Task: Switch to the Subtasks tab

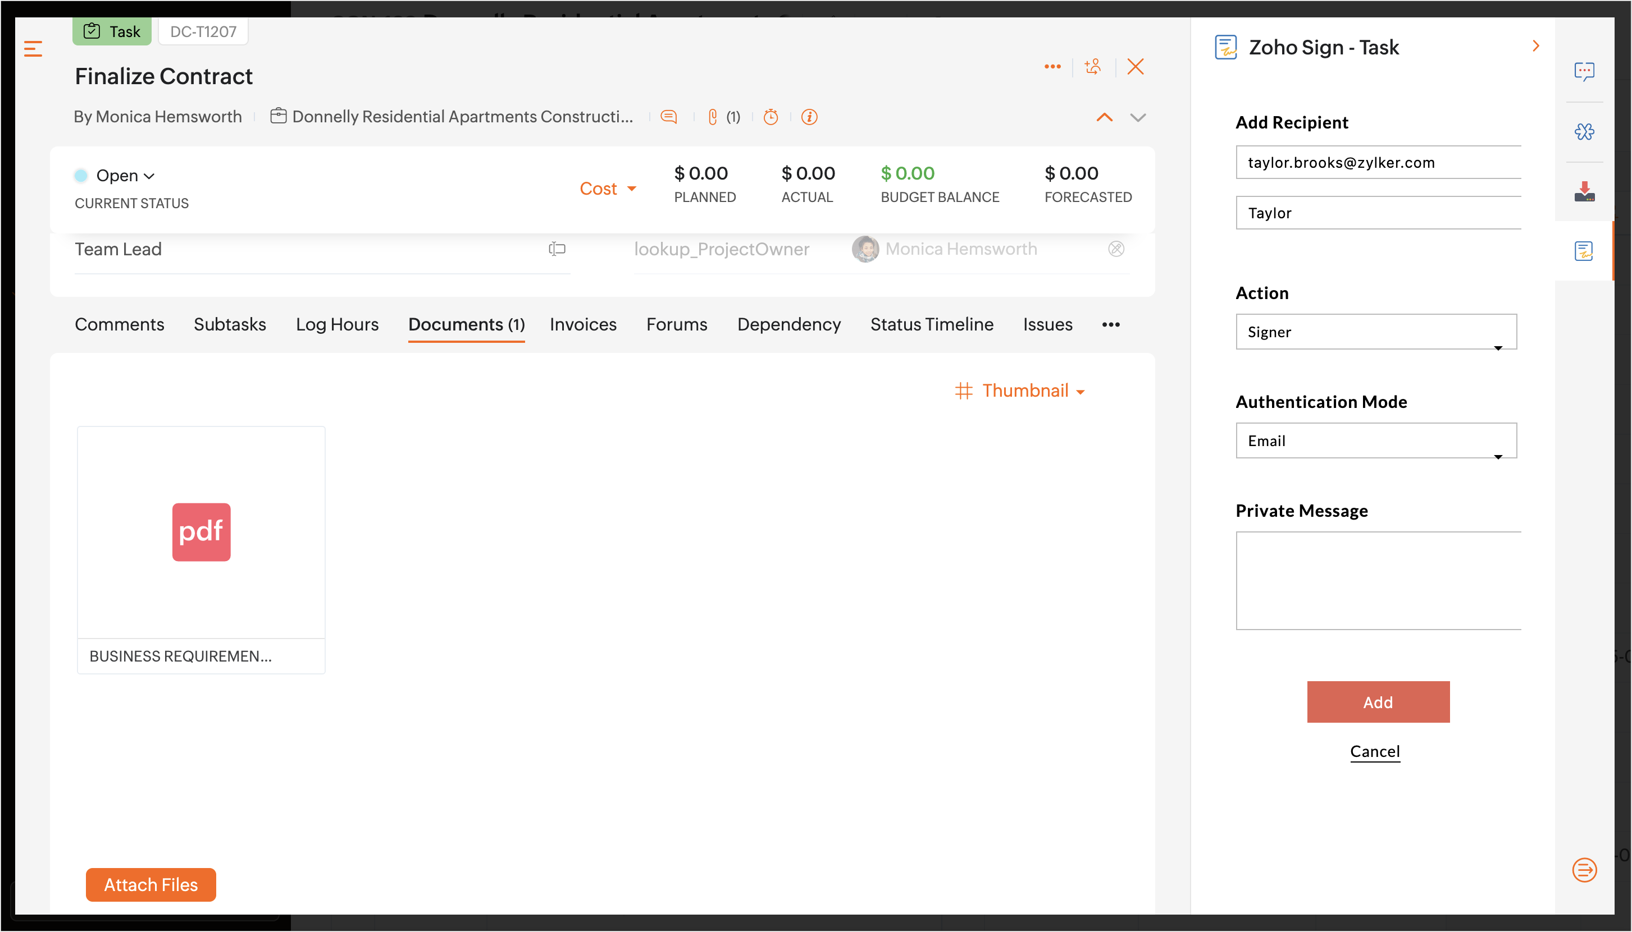Action: (229, 324)
